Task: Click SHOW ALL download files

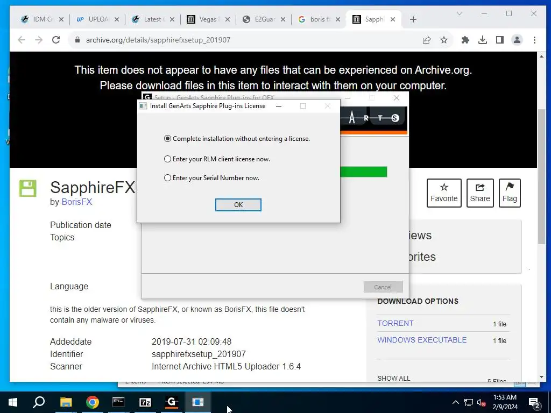Action: point(393,378)
